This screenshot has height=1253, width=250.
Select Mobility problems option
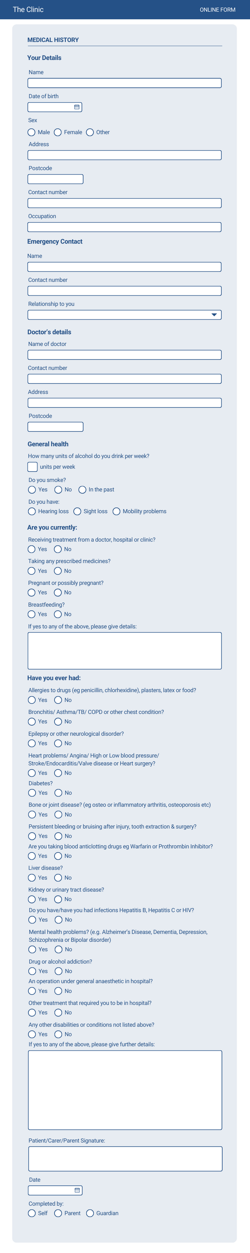click(116, 511)
